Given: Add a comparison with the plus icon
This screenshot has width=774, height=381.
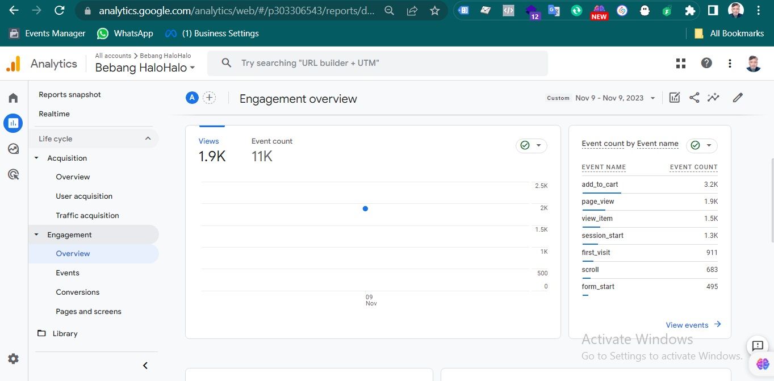Looking at the screenshot, I should [210, 98].
